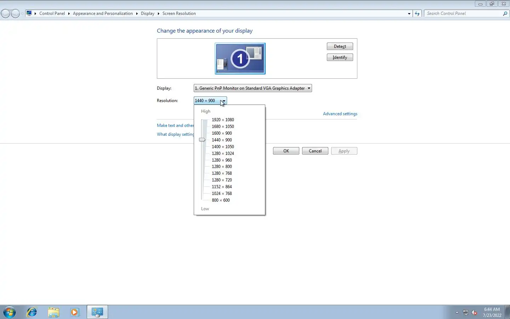Open the Display monitor dropdown

(x=253, y=88)
